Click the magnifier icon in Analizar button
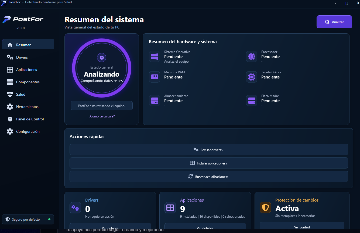This screenshot has height=233, width=360. coord(327,22)
